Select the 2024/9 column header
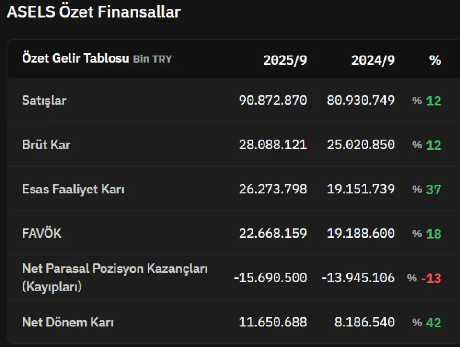This screenshot has height=347, width=460. coord(373,60)
